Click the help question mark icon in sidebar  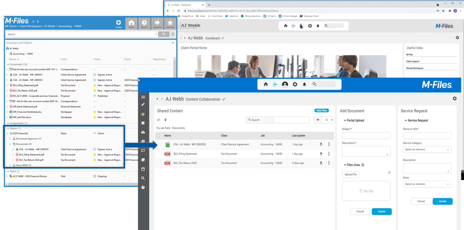(143, 187)
